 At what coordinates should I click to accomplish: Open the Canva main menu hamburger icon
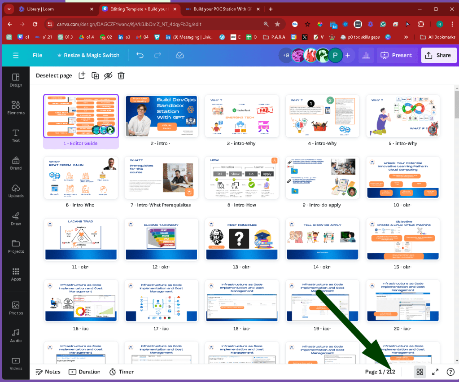coord(16,55)
